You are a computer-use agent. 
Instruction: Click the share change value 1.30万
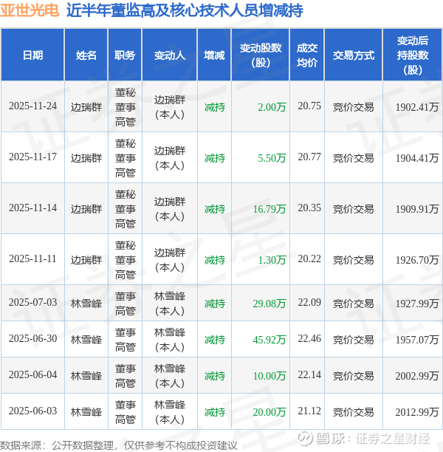[272, 260]
